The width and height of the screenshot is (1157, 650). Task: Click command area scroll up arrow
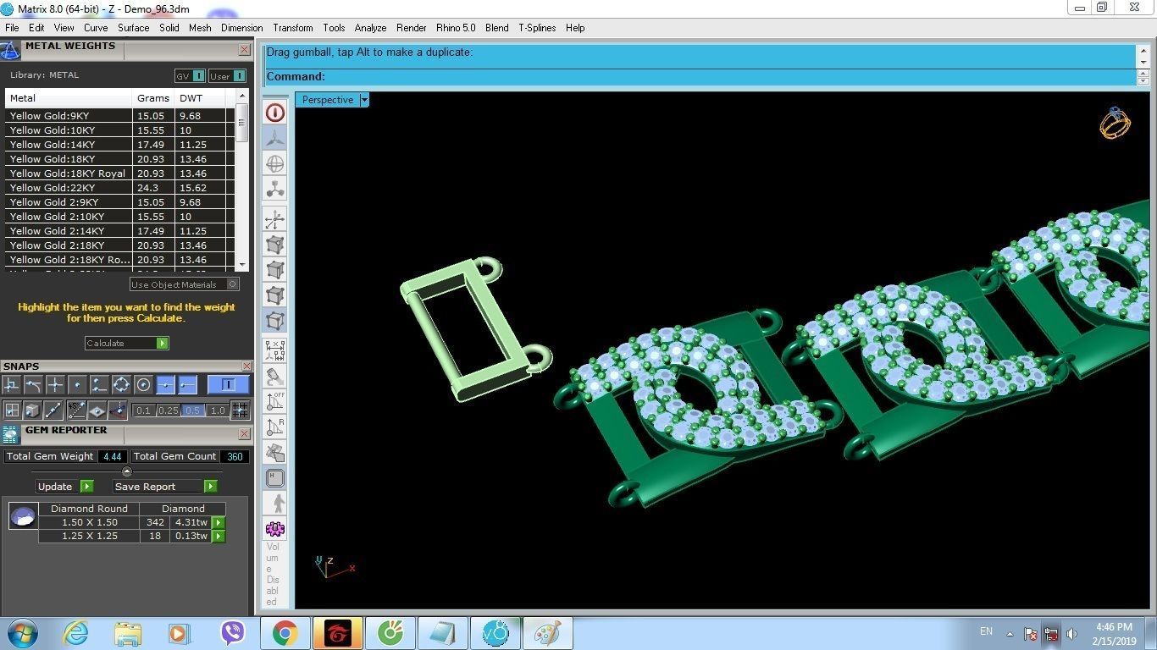point(1143,52)
